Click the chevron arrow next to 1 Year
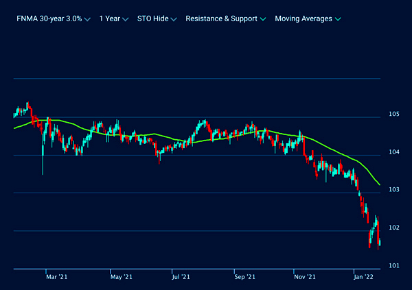Viewport: 412px width, 290px height. coord(124,19)
